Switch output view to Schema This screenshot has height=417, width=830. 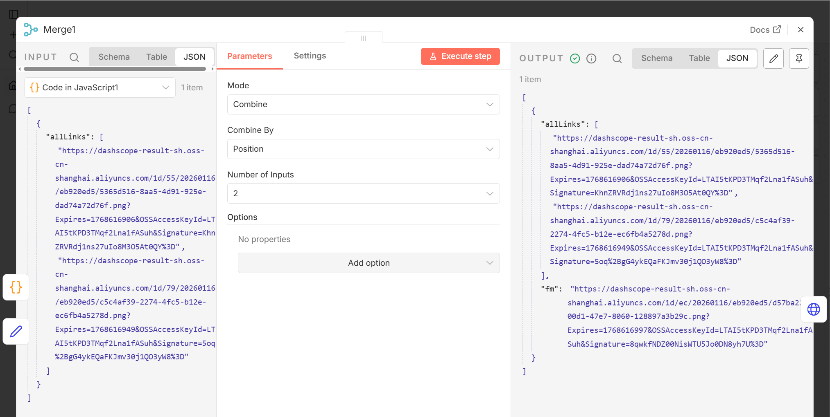tap(656, 58)
